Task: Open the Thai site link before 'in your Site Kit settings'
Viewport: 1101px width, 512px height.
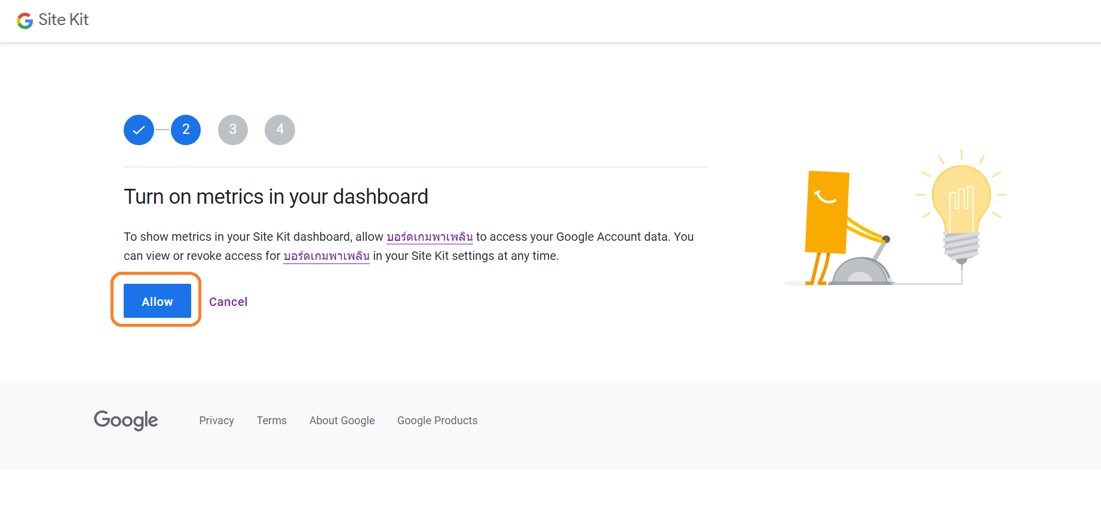Action: (326, 256)
